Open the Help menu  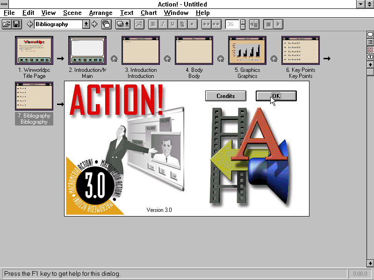click(202, 13)
